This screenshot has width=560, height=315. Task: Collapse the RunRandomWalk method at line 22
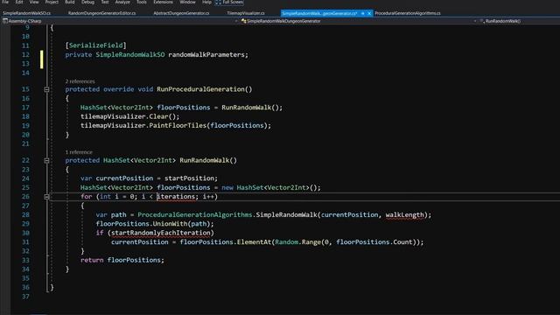(46, 161)
